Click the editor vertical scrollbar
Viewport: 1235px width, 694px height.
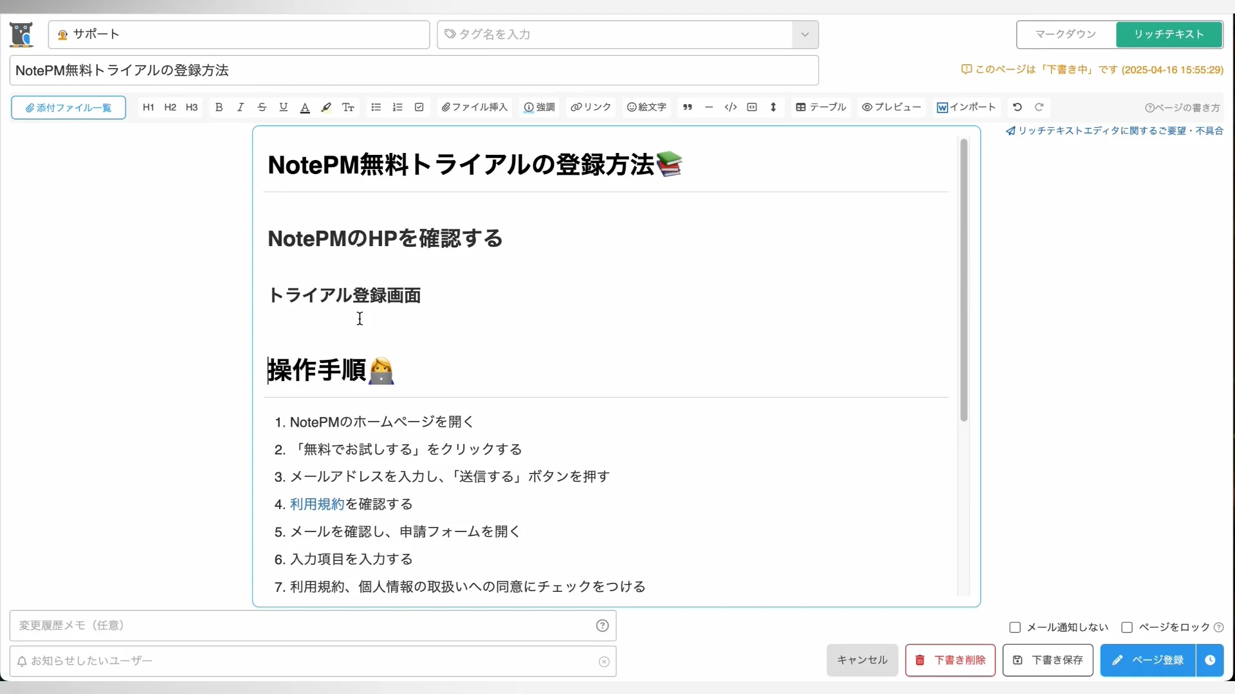pyautogui.click(x=964, y=280)
